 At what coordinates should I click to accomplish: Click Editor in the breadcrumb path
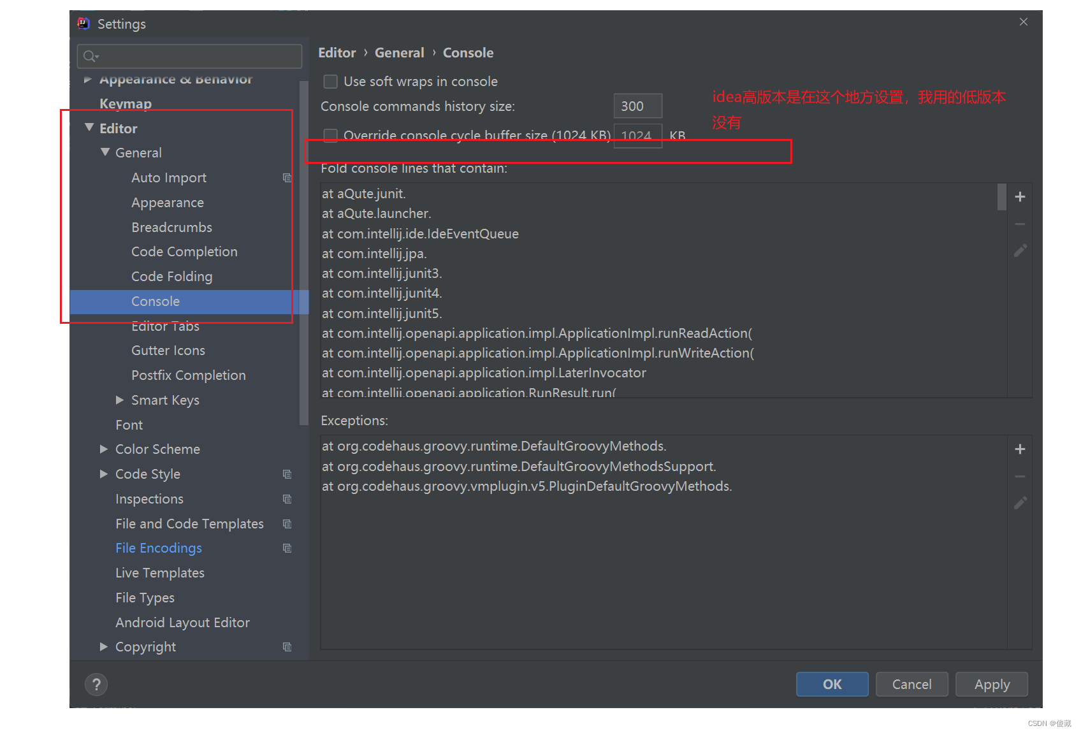(337, 53)
